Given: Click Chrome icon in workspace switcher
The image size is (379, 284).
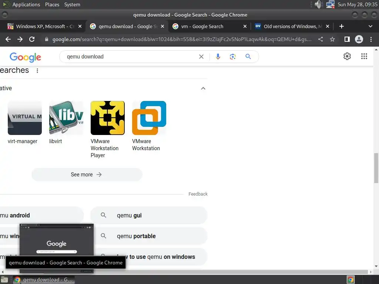Looking at the screenshot, I should (x=351, y=280).
